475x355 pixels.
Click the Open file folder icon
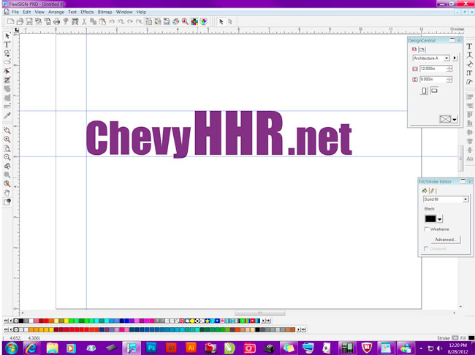20,21
